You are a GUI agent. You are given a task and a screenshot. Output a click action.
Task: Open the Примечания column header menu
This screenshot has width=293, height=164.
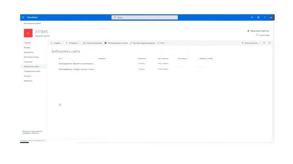[183, 59]
